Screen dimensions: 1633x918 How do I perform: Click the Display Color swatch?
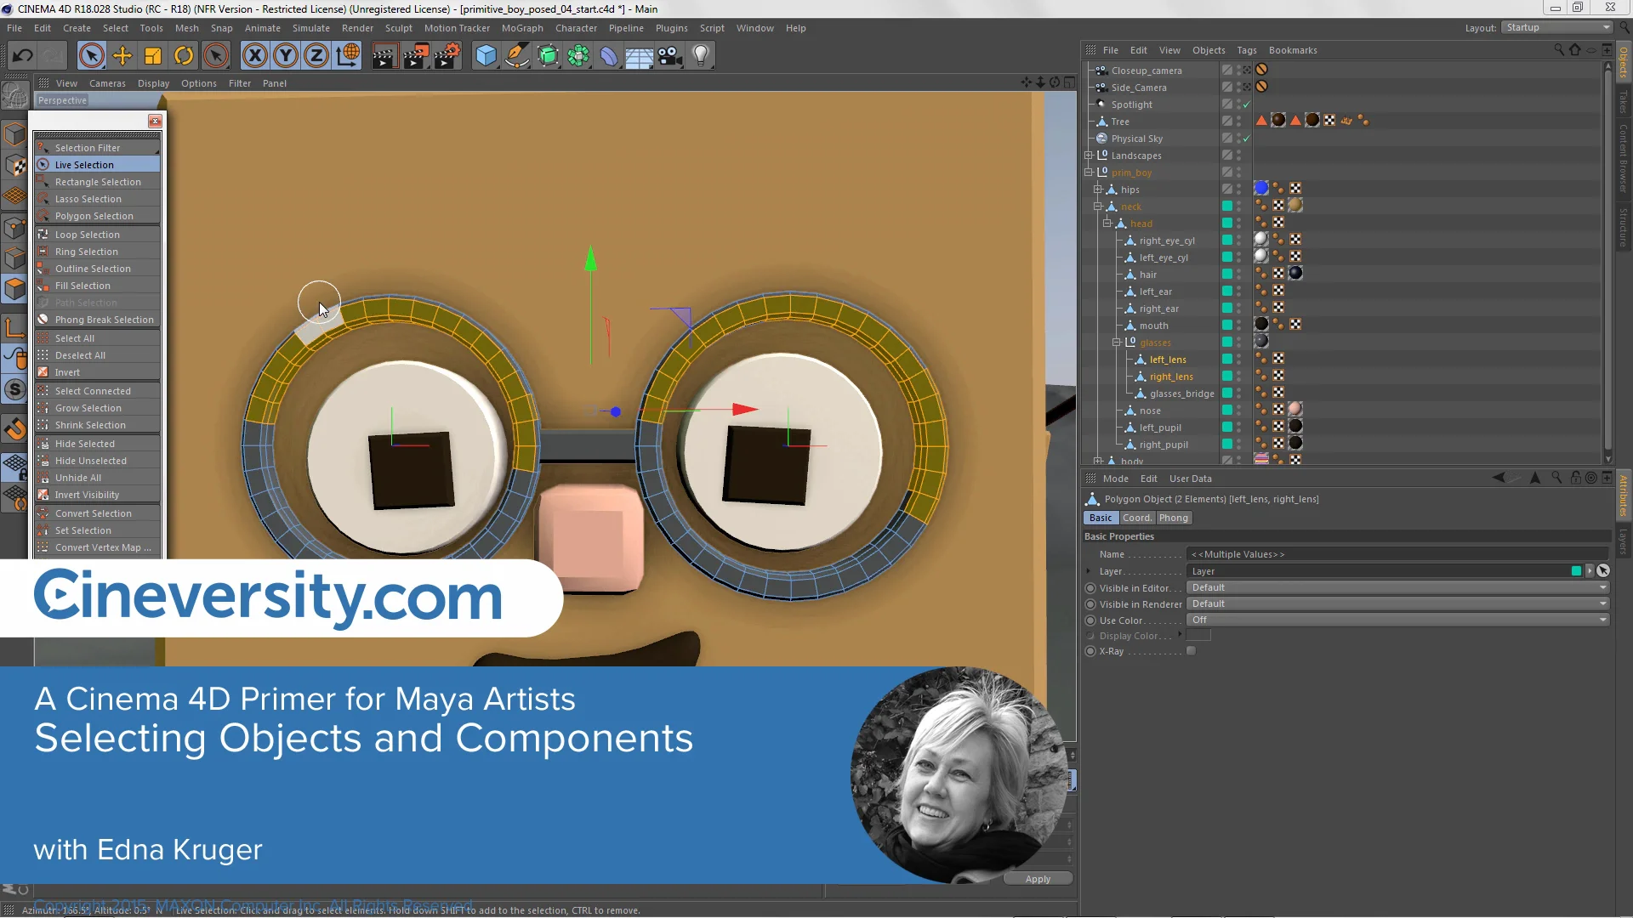click(x=1198, y=636)
